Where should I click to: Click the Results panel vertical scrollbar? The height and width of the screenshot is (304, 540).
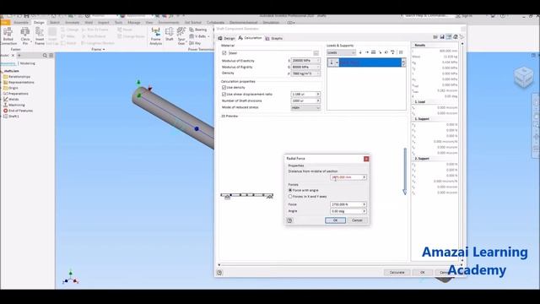coord(462,152)
